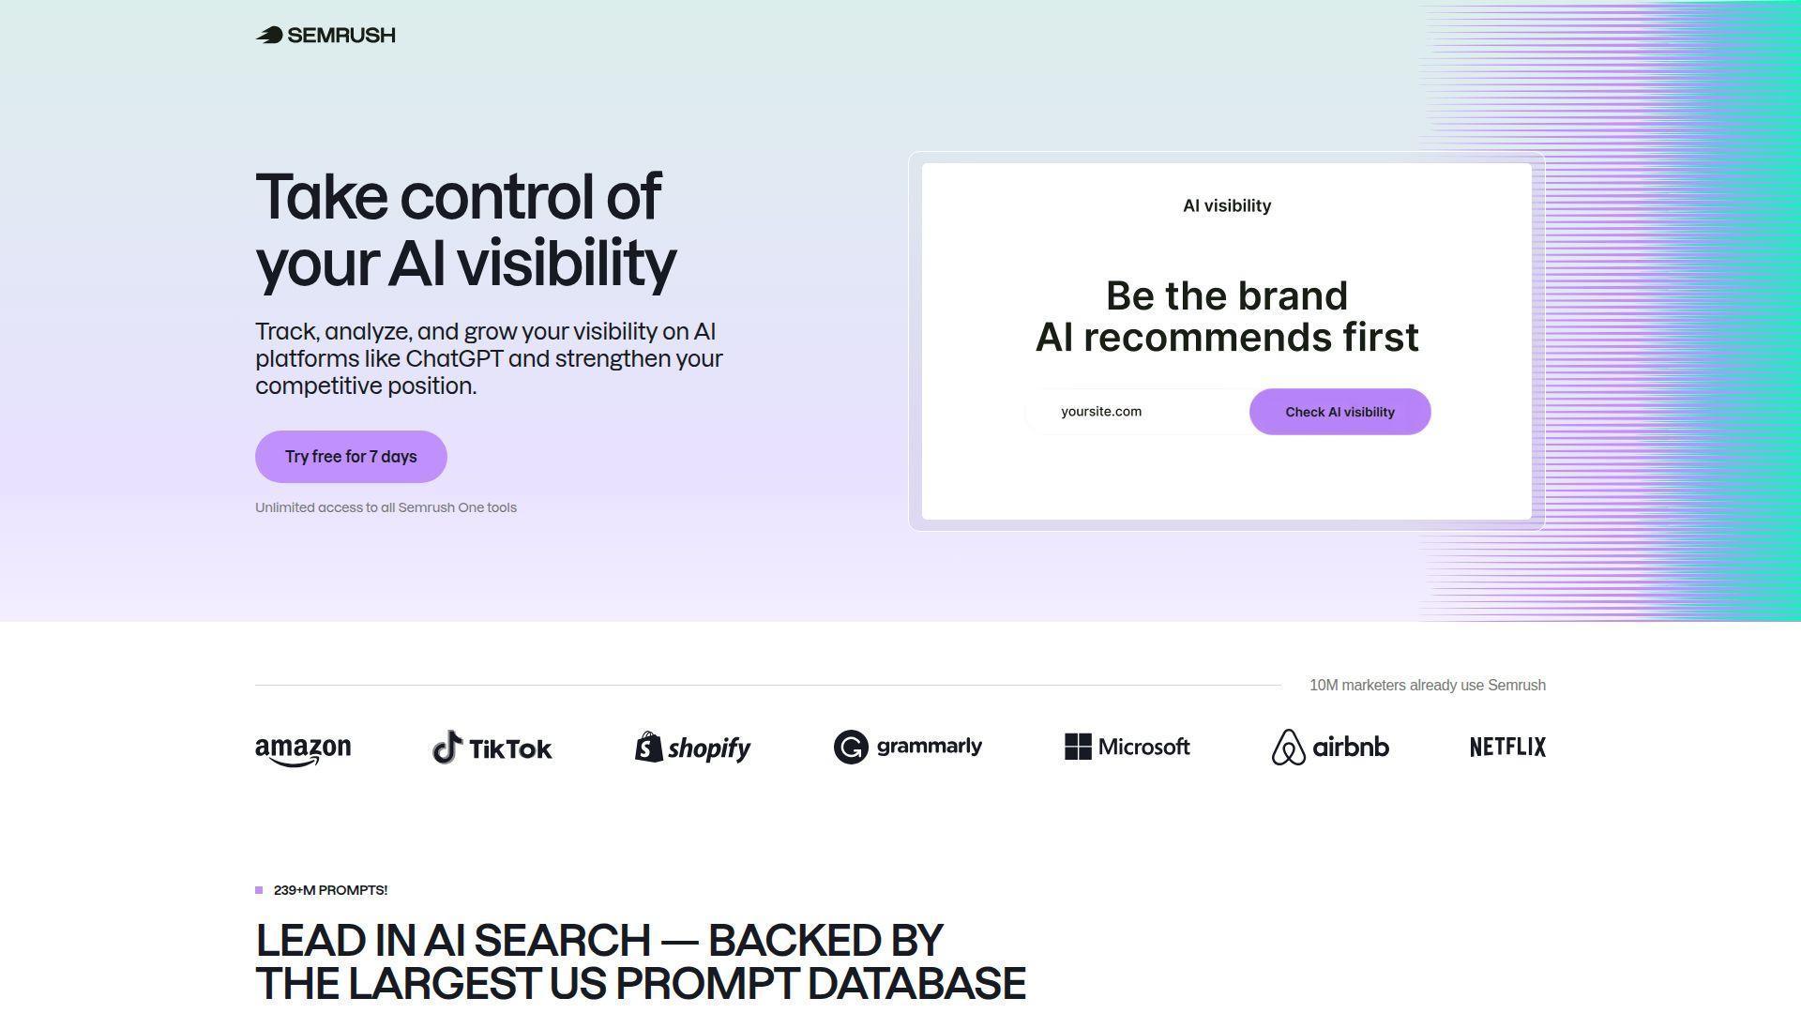Click the AI visibility widget title
This screenshot has height=1013, width=1801.
[1226, 206]
